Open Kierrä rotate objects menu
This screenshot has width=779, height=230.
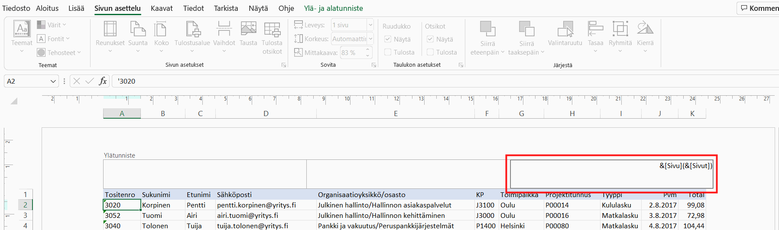coord(645,37)
